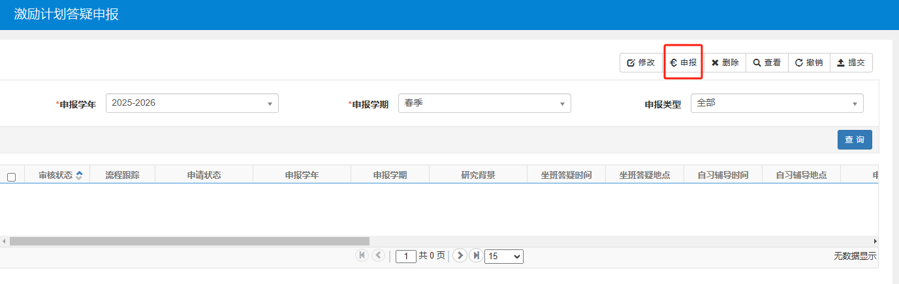Click the 查看 view button

click(x=766, y=63)
